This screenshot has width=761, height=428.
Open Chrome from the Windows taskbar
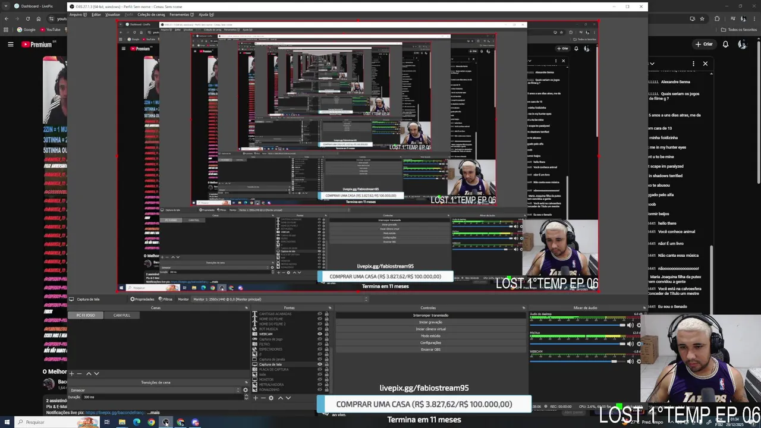coord(151,422)
